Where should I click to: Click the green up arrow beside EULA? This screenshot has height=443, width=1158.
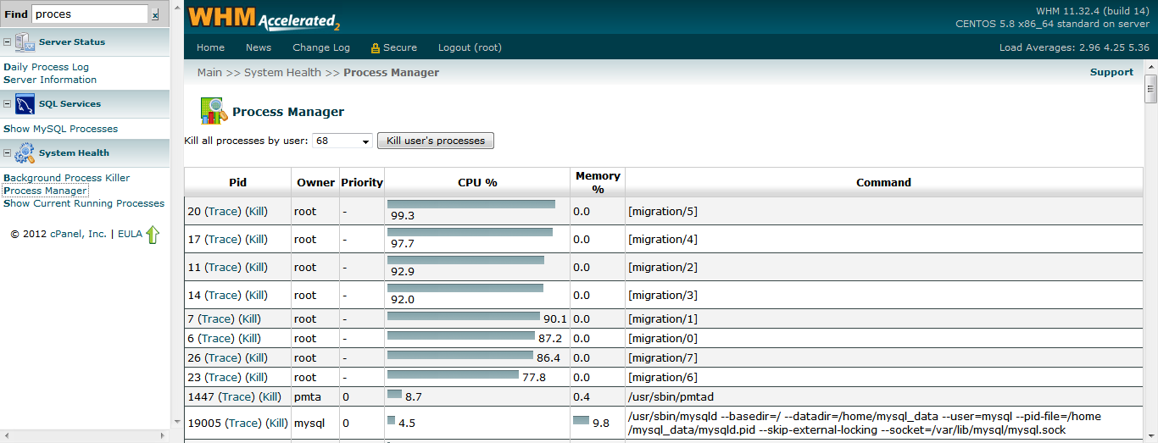(x=153, y=235)
